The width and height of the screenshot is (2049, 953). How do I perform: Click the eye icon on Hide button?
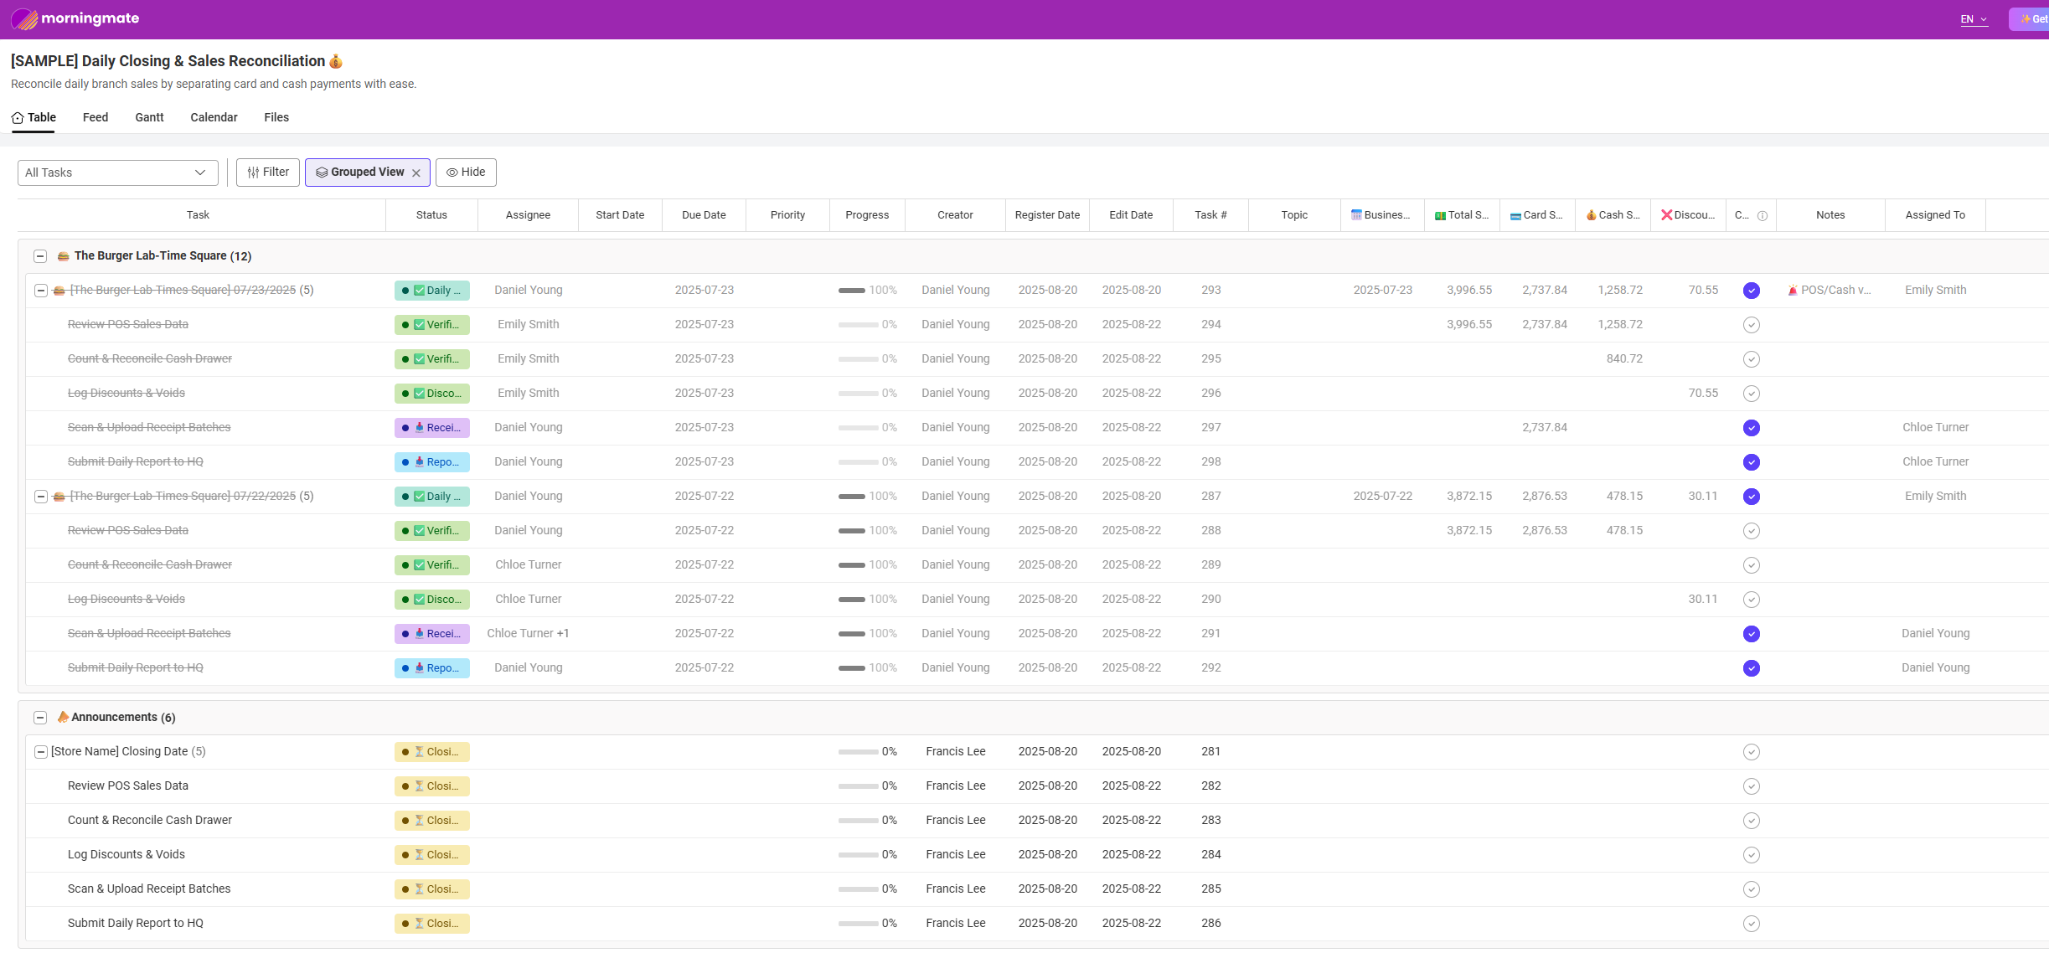pyautogui.click(x=452, y=173)
